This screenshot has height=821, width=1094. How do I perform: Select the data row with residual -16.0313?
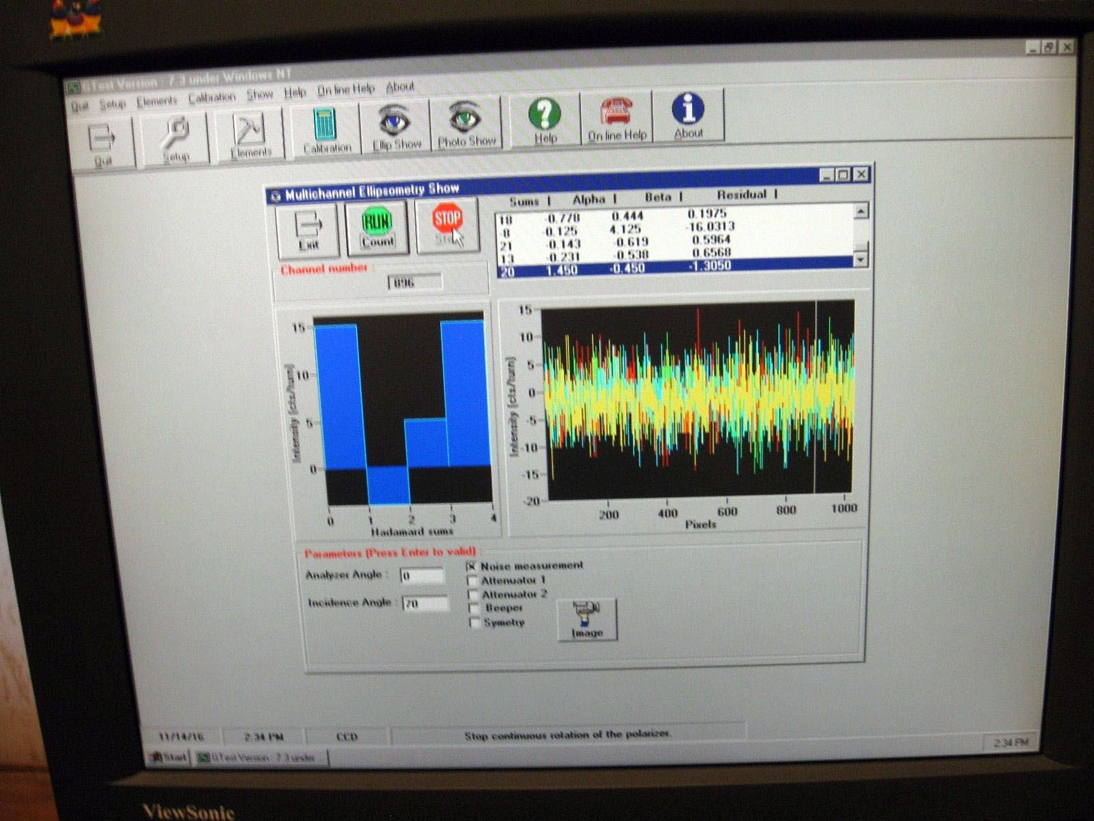[x=674, y=230]
